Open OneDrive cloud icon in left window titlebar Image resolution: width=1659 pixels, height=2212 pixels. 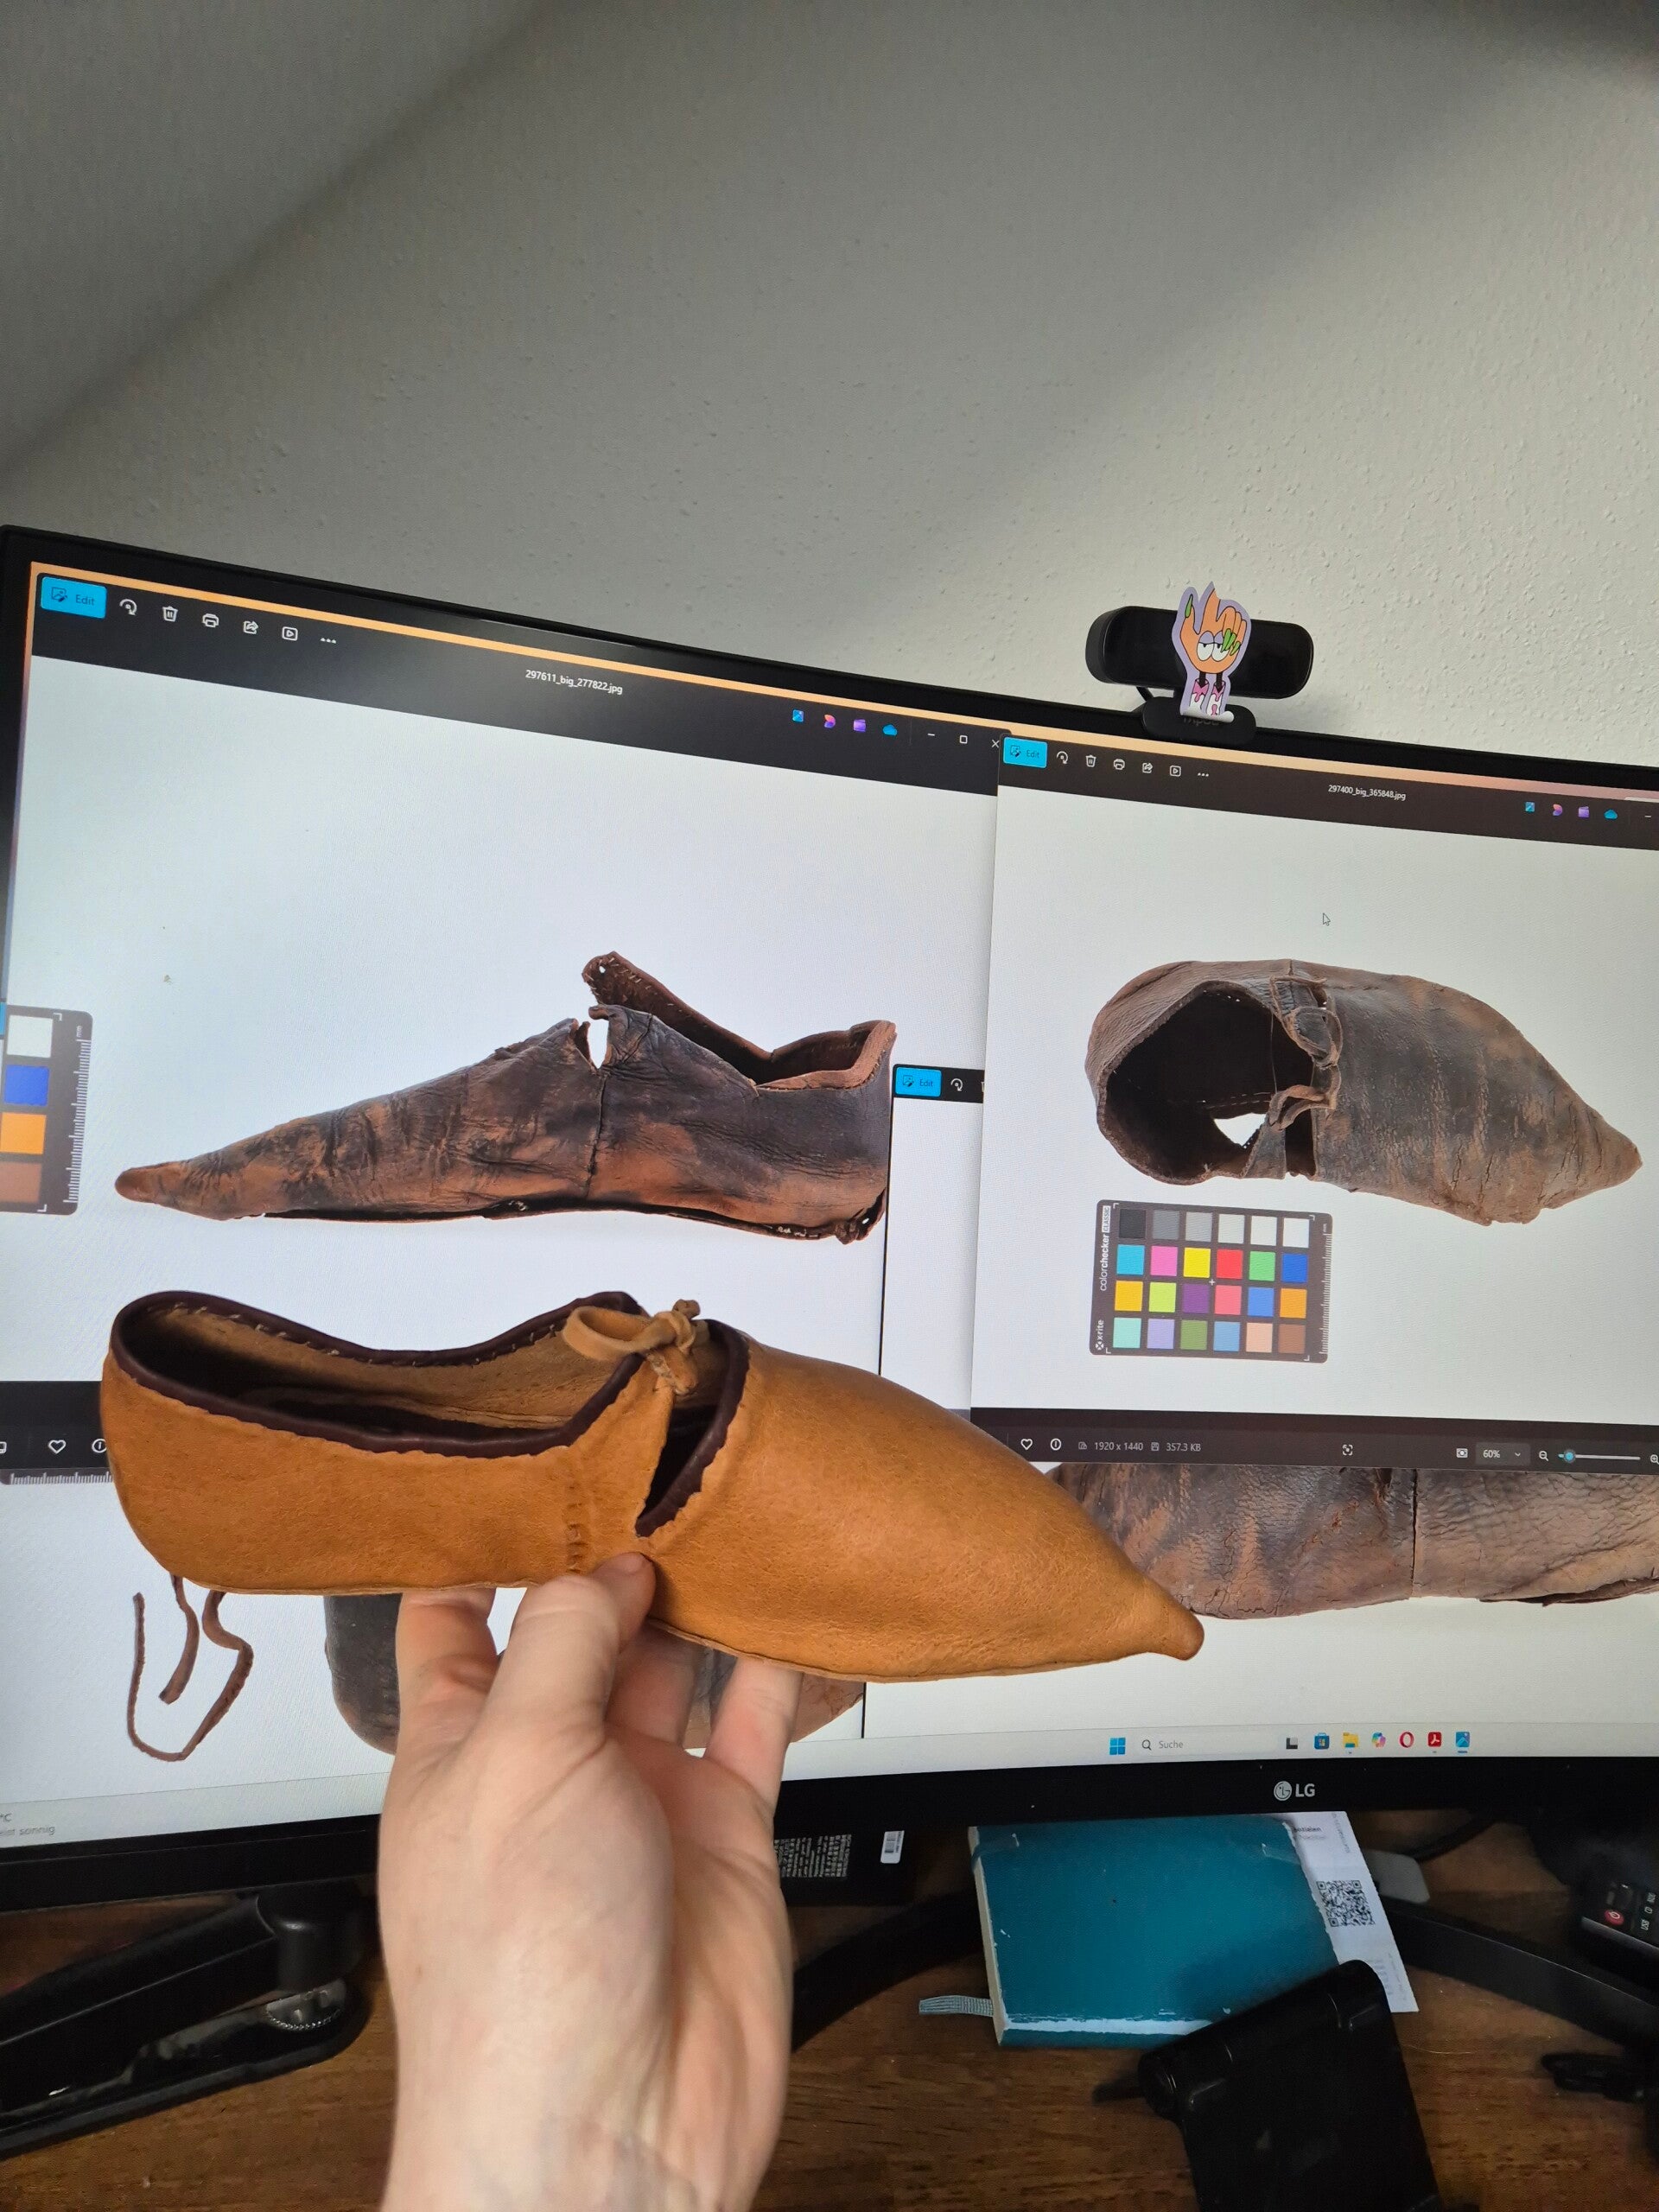click(889, 729)
